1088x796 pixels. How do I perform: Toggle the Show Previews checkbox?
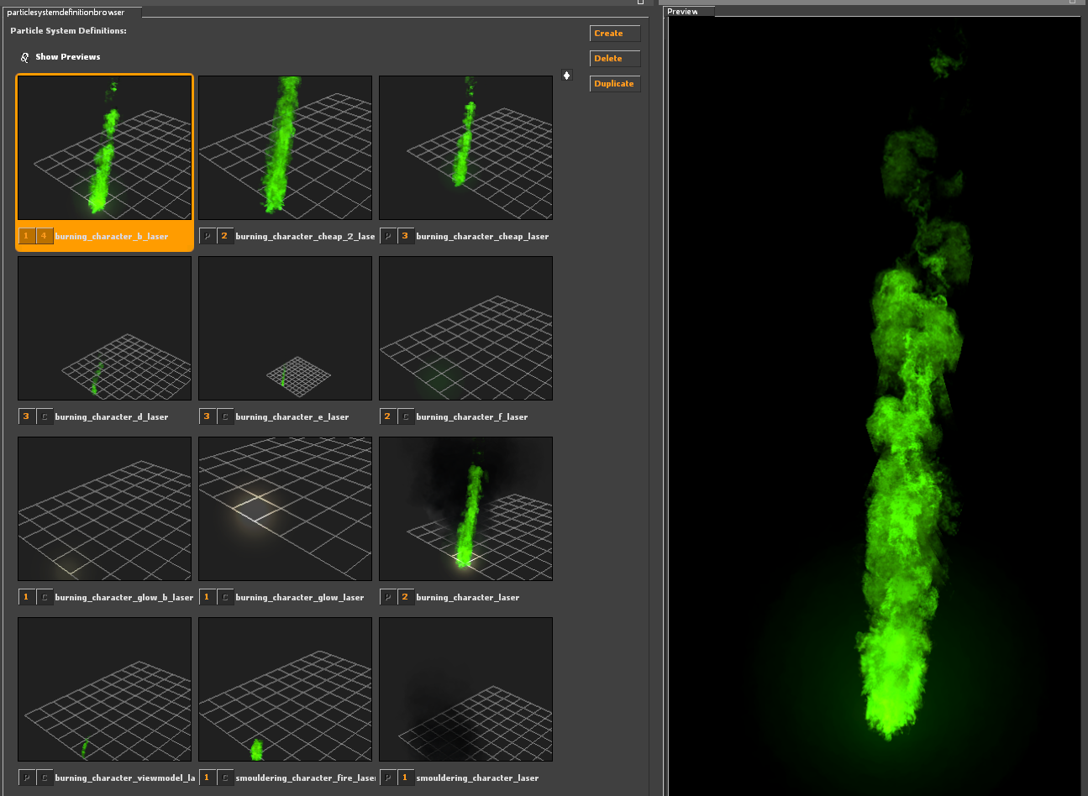[24, 57]
